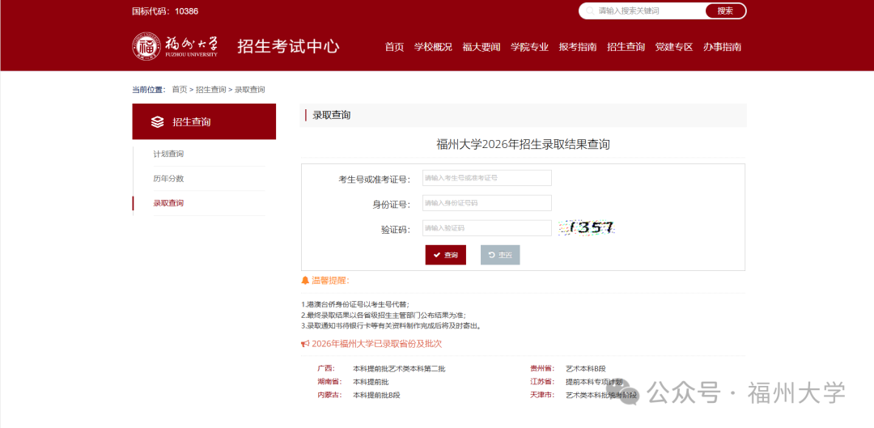The height and width of the screenshot is (428, 874).
Task: Open the 福大要闻 menu item
Action: pyautogui.click(x=481, y=47)
